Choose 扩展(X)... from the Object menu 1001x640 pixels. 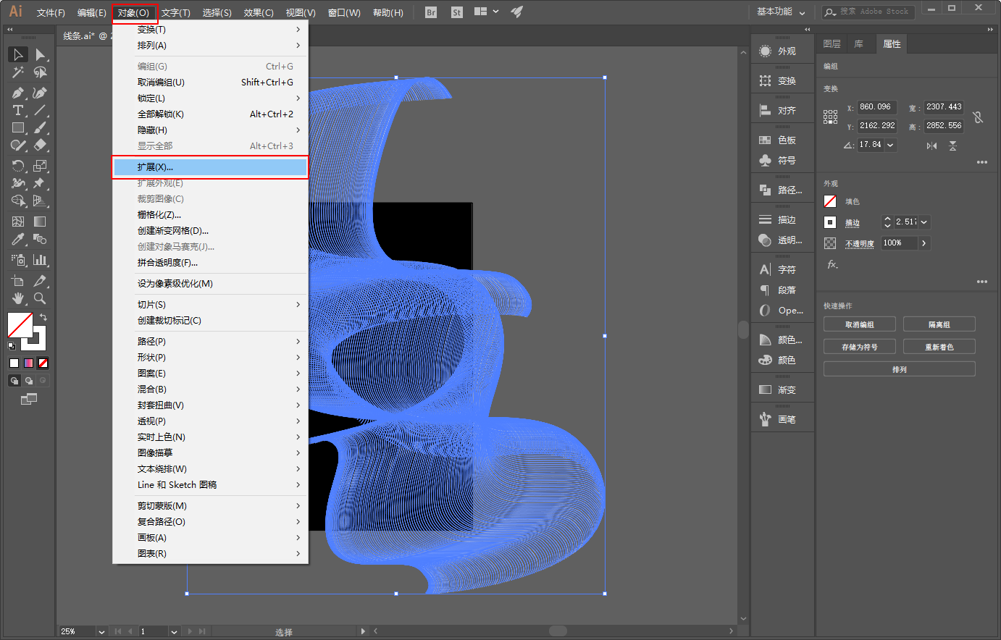click(211, 167)
